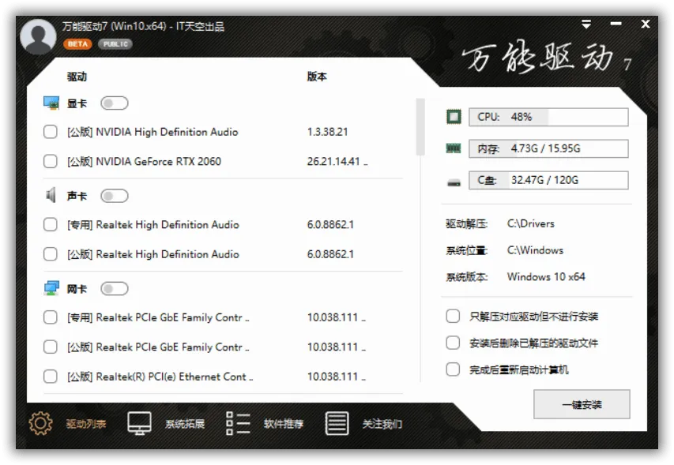Toggle the 显卡 category switch
Screen dimensions: 674x465
(115, 103)
